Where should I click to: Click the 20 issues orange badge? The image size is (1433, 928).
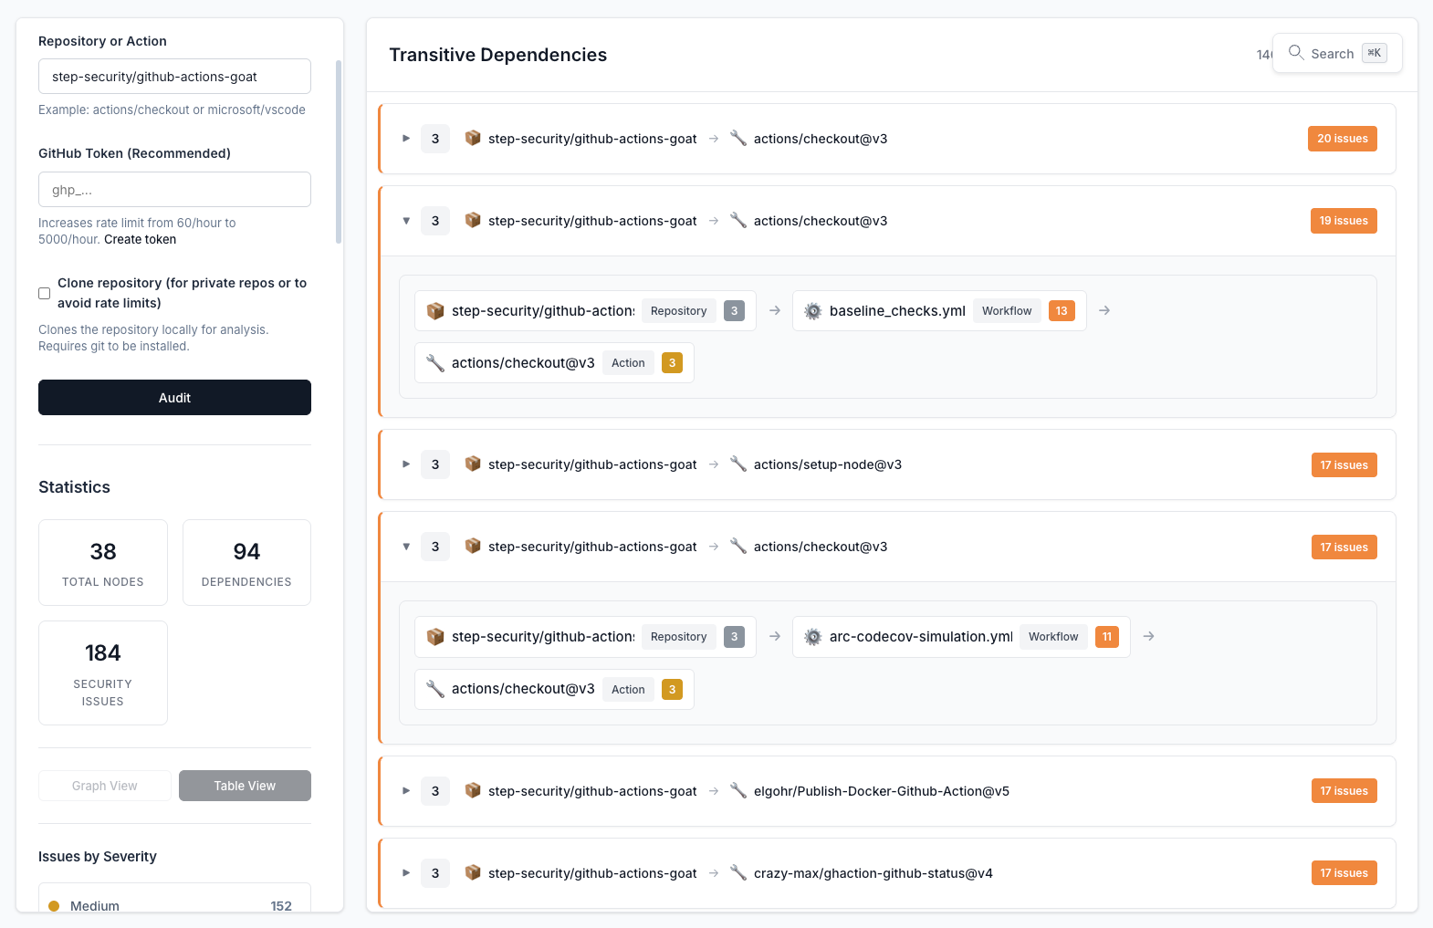click(x=1342, y=139)
